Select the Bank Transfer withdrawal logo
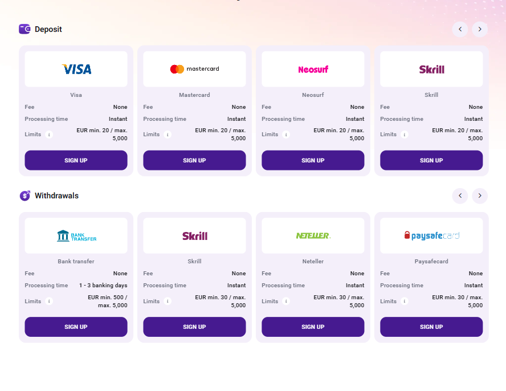The height and width of the screenshot is (391, 506). tap(76, 235)
